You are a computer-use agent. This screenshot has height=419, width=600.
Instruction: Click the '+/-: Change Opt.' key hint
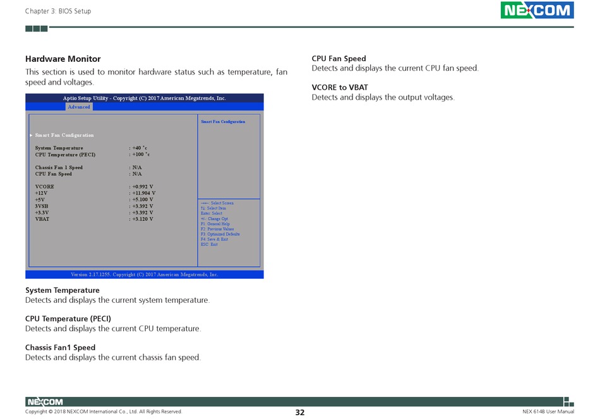point(214,219)
